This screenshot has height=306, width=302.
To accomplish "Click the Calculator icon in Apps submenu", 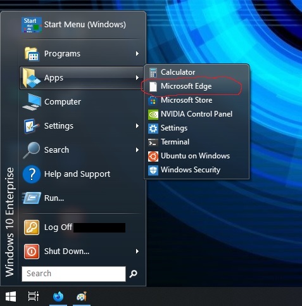I will 153,73.
